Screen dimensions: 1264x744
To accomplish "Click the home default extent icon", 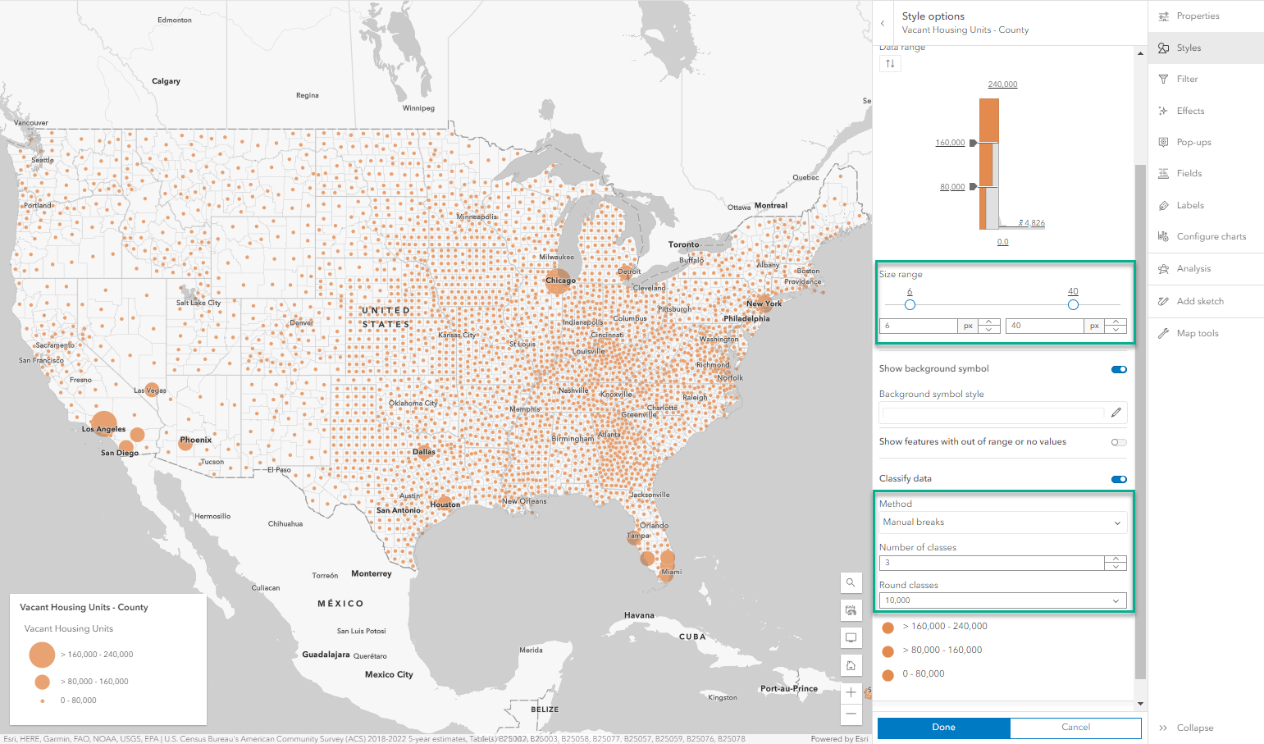I will pos(851,665).
